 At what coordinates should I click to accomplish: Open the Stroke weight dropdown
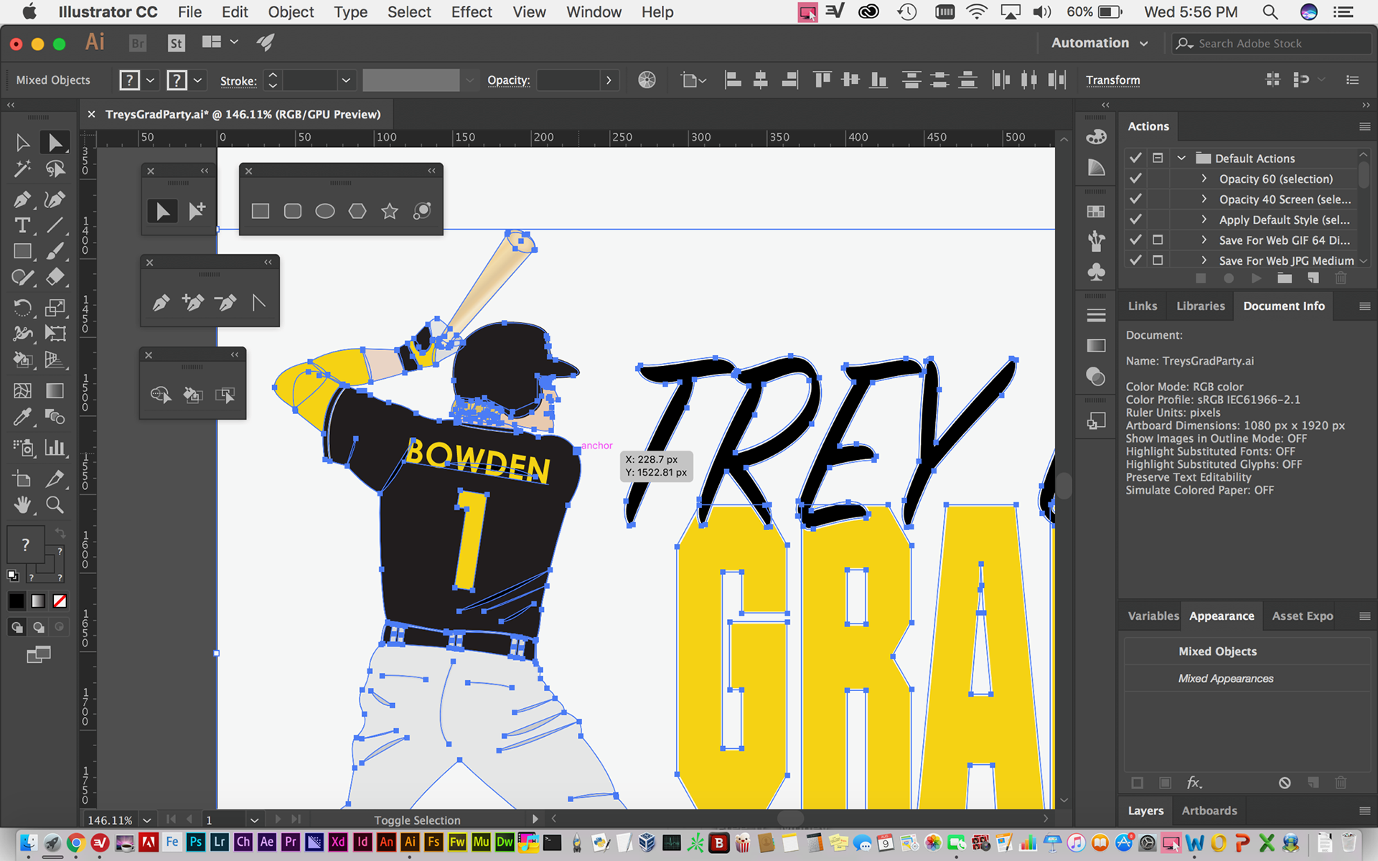(x=346, y=80)
